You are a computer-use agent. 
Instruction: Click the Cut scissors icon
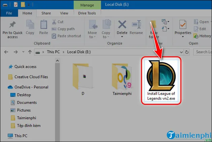point(54,22)
